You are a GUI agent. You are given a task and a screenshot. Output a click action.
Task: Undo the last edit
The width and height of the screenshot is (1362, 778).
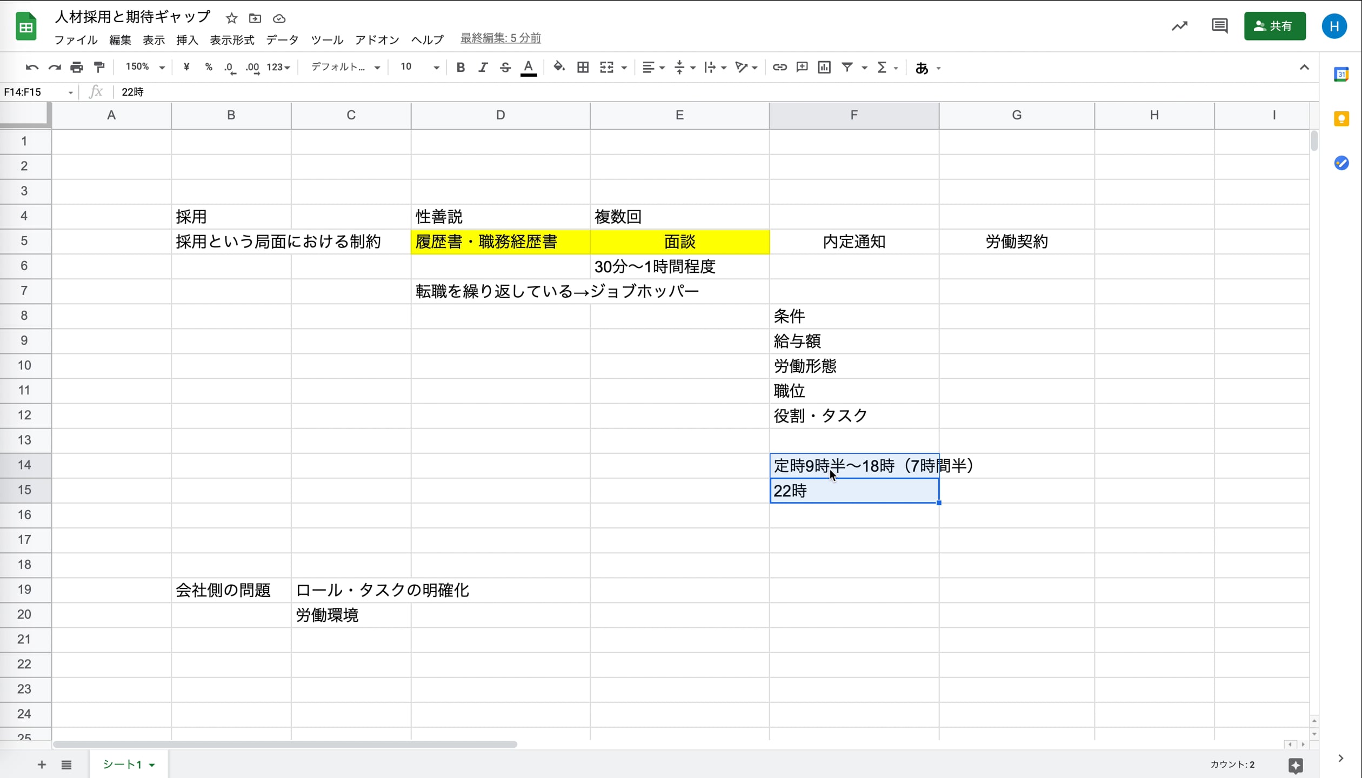[31, 67]
